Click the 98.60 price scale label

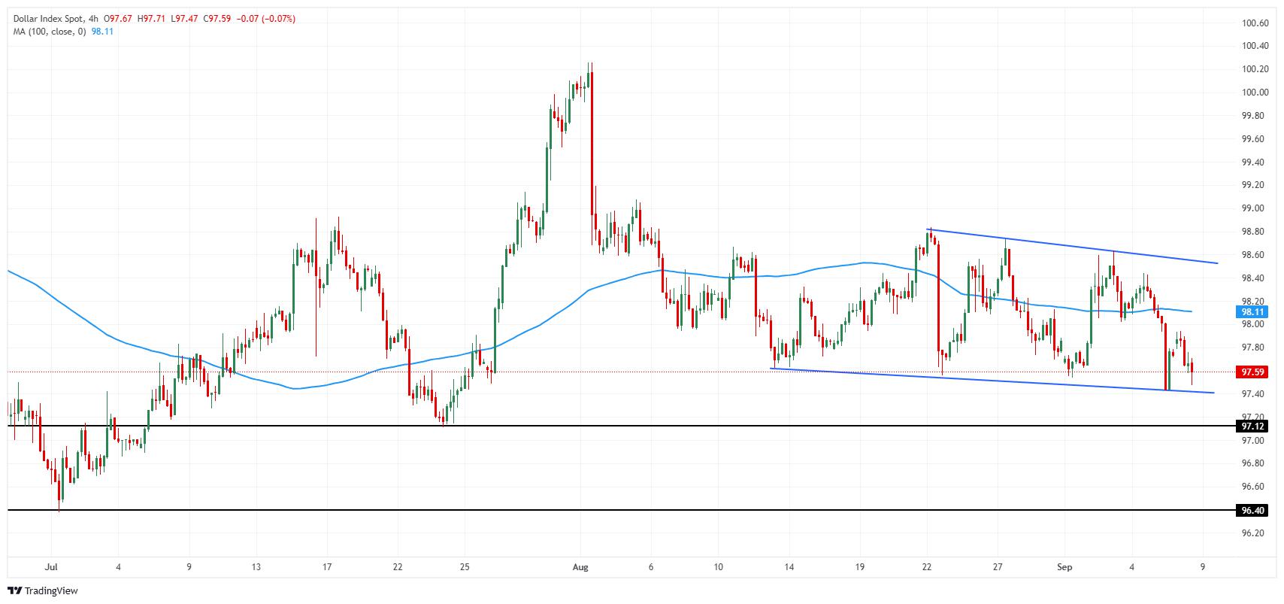[x=1253, y=255]
